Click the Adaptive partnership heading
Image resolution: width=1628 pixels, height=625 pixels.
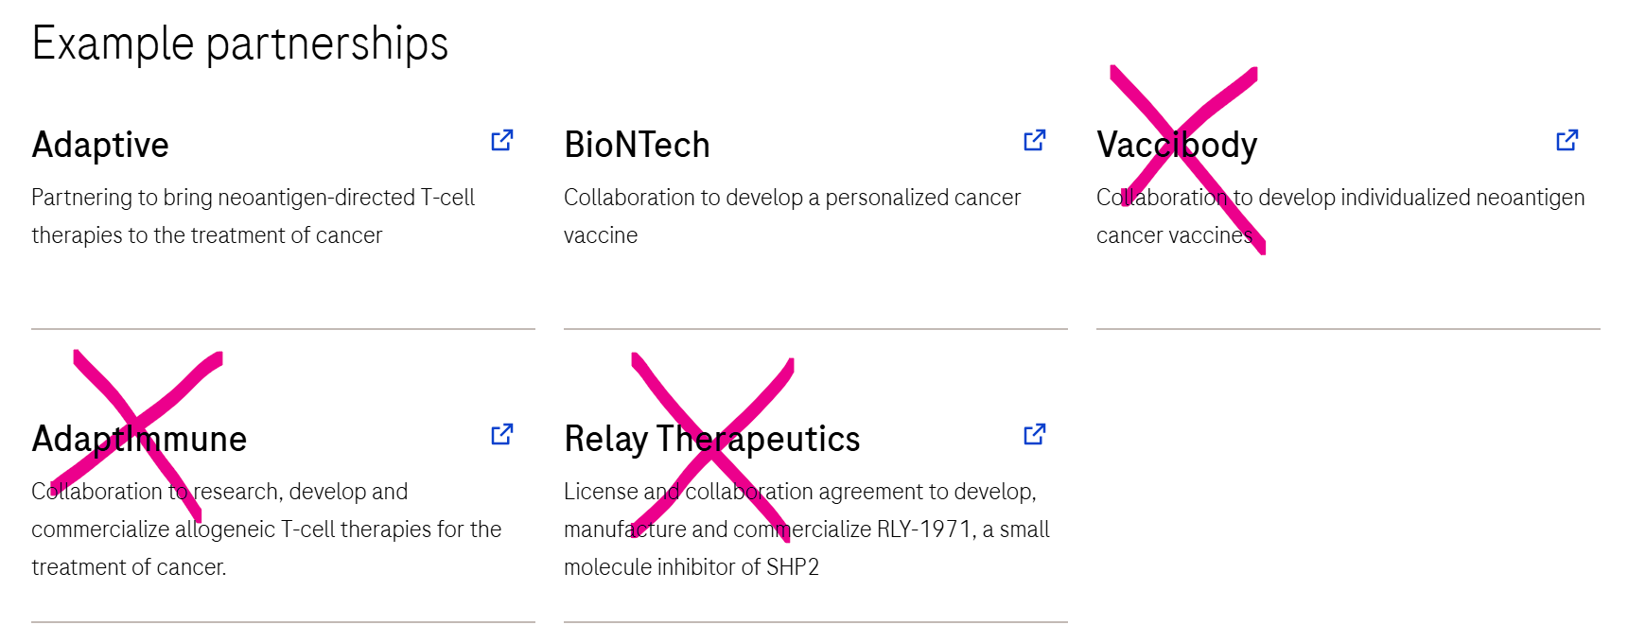(x=100, y=145)
